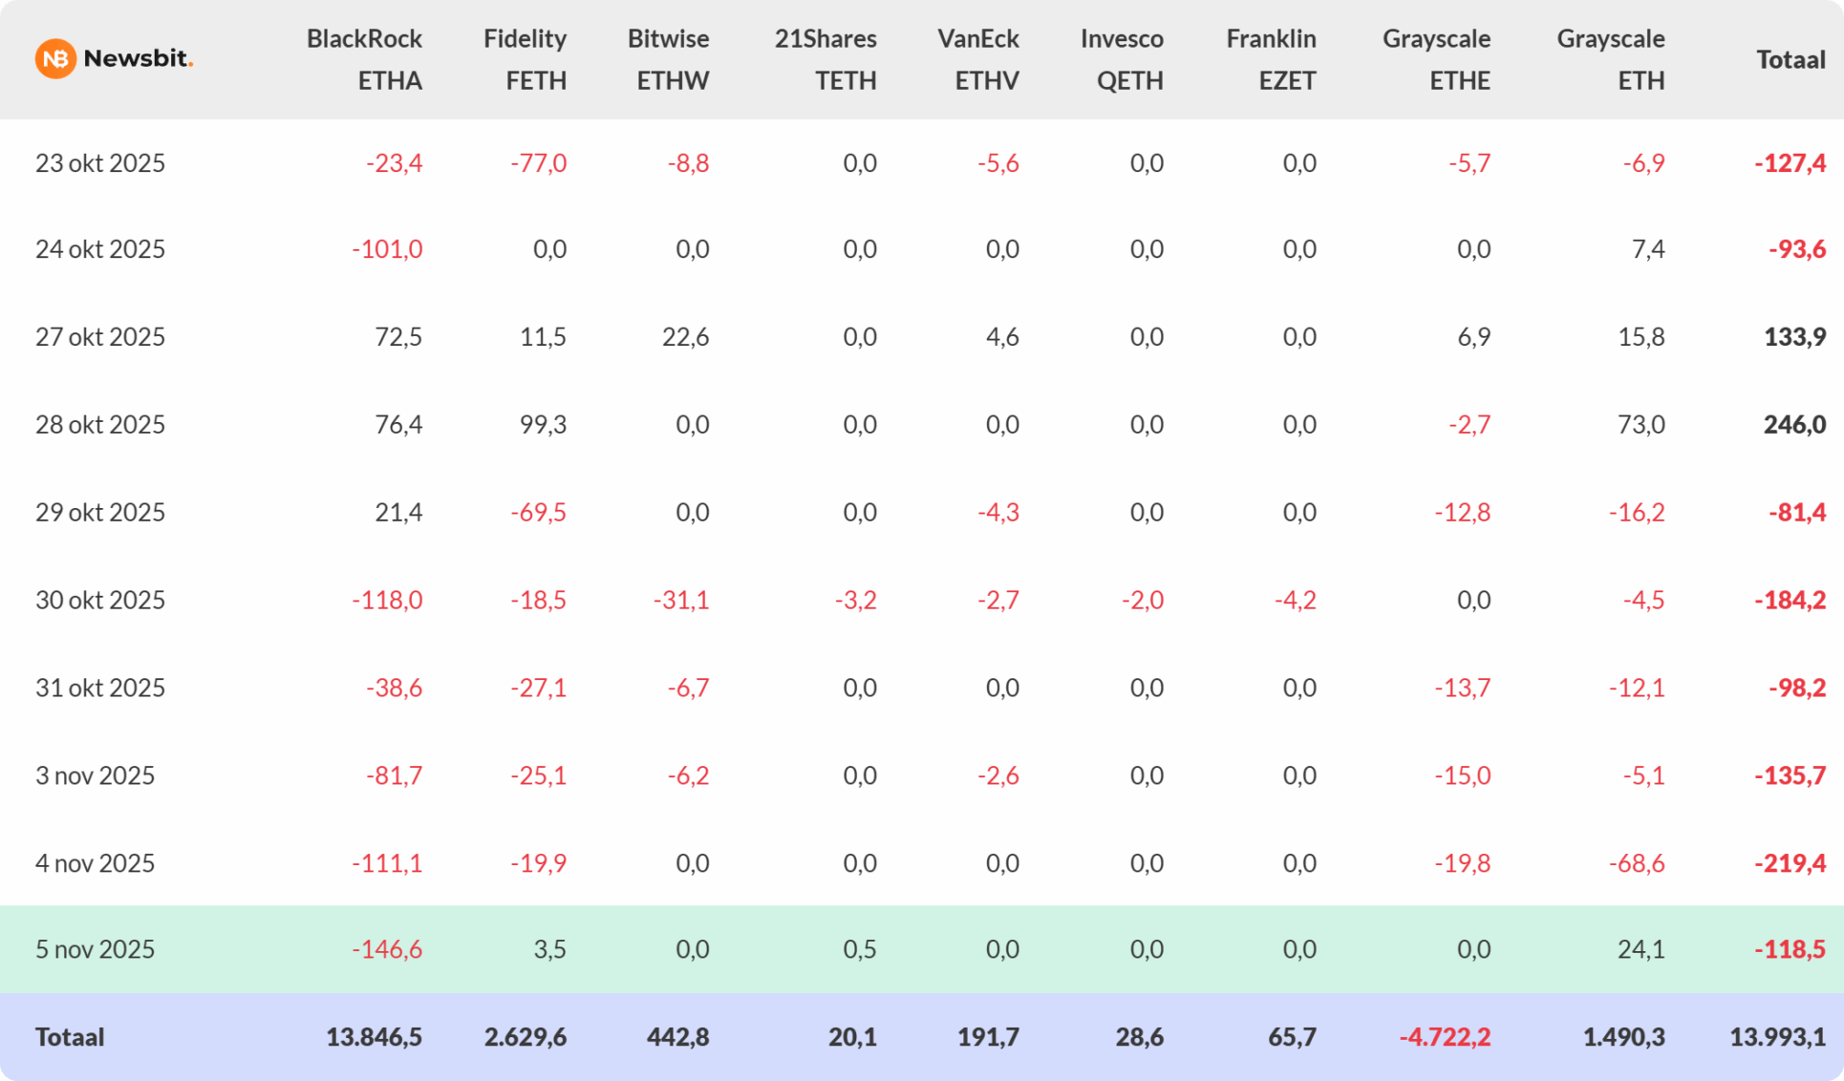Select the 30 okt 2025 row date
Screen dimensions: 1844x1081
point(100,600)
